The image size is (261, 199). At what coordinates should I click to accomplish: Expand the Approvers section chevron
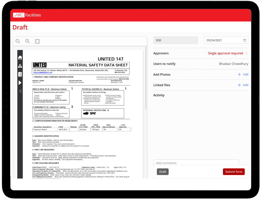[x=247, y=53]
